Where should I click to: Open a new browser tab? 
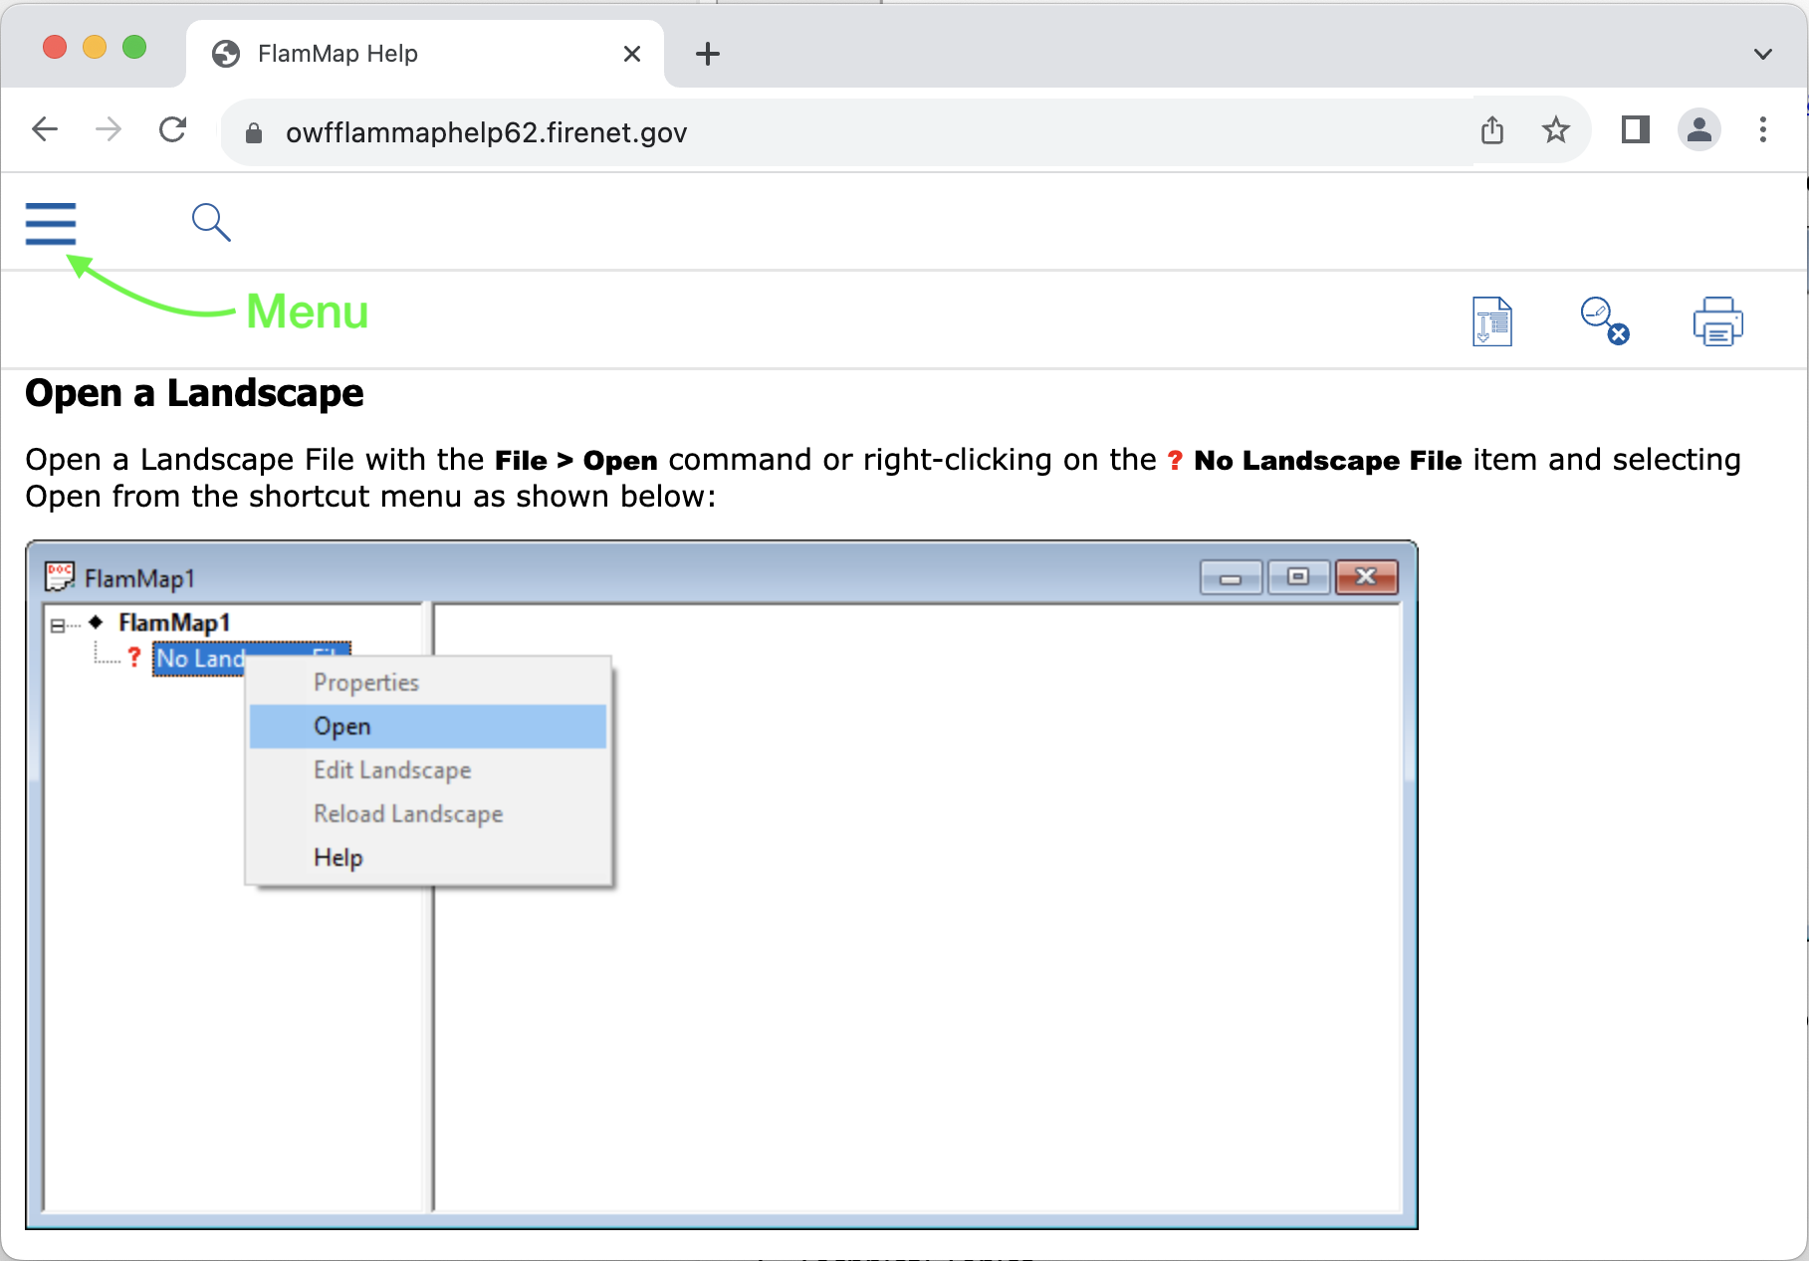point(708,54)
